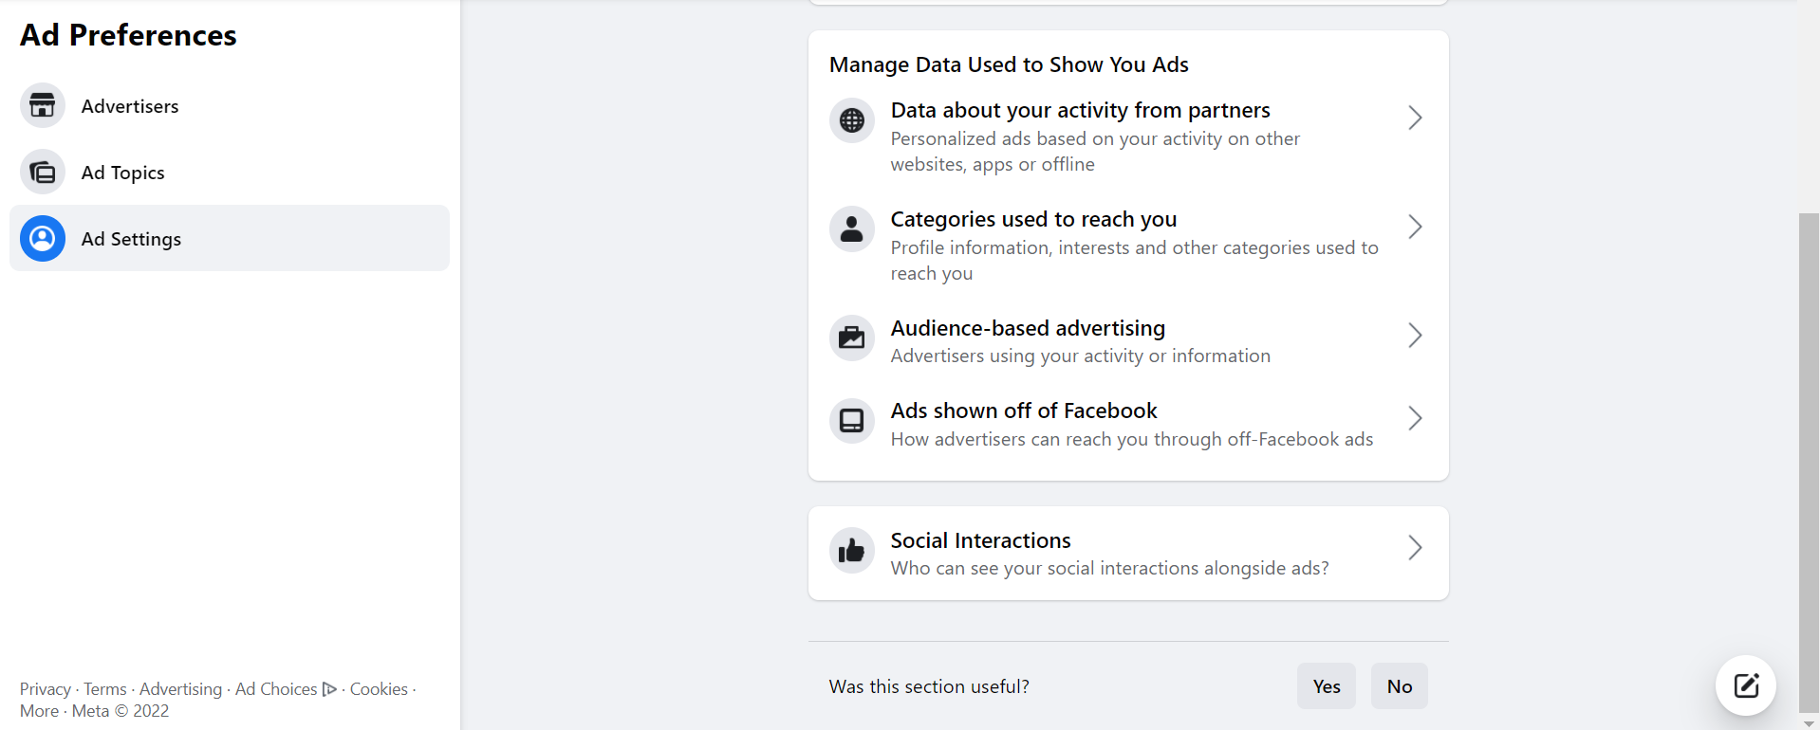Click the Audience-based advertising briefcase icon
Screen dimensions: 1820x730
pos(852,338)
